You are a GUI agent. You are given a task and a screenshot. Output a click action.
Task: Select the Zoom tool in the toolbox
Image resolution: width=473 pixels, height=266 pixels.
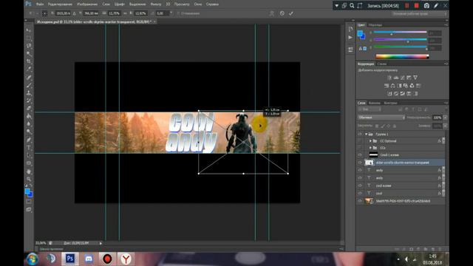click(29, 179)
